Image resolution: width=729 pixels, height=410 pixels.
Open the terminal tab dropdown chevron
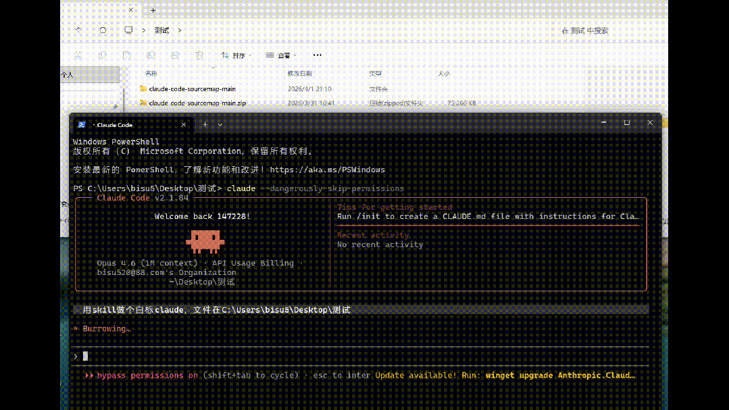tap(220, 124)
